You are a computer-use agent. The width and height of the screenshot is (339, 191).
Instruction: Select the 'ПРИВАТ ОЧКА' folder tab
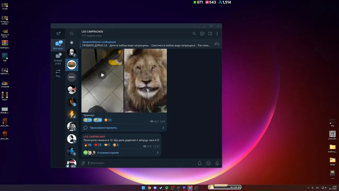tap(58, 59)
